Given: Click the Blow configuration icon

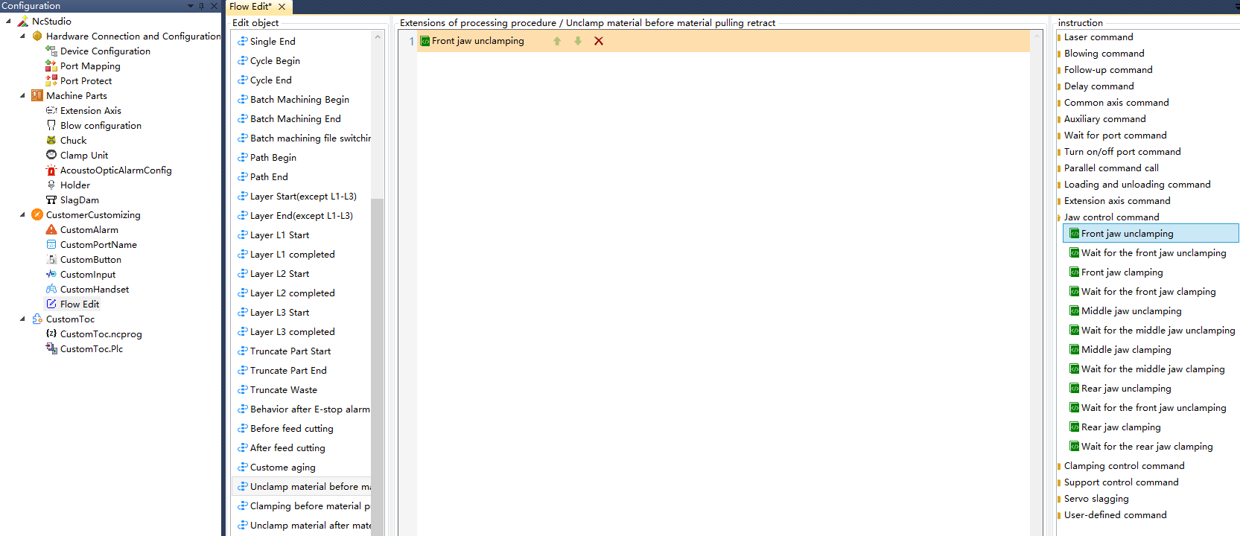Looking at the screenshot, I should click(x=51, y=126).
